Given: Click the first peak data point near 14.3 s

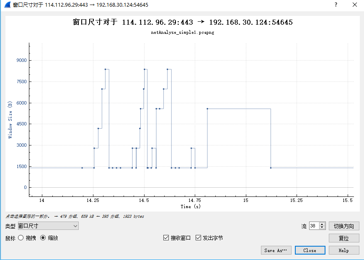Looking at the screenshot, I should click(105, 69).
